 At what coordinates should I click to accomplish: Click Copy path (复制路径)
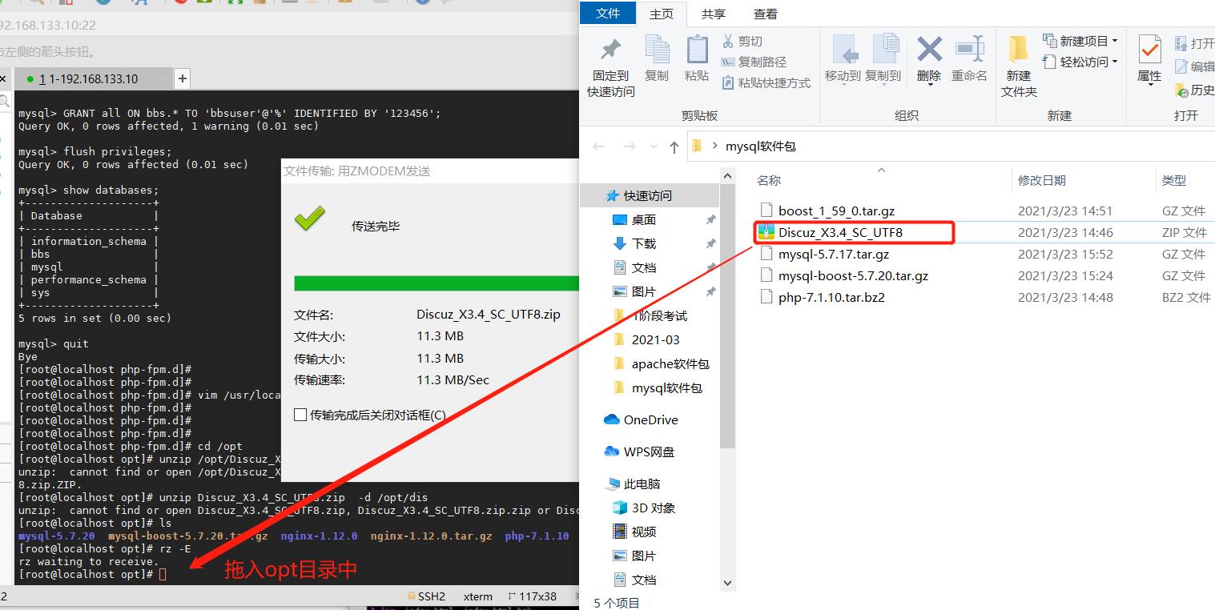tap(754, 62)
